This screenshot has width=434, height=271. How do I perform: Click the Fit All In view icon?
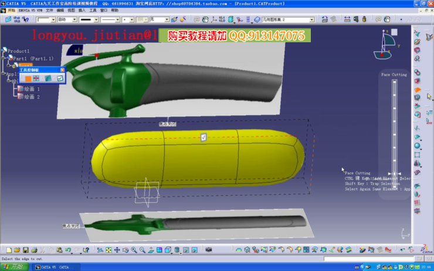(108, 250)
